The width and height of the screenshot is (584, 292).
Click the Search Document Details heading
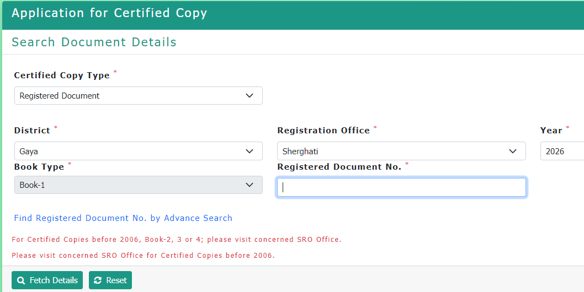pos(94,42)
